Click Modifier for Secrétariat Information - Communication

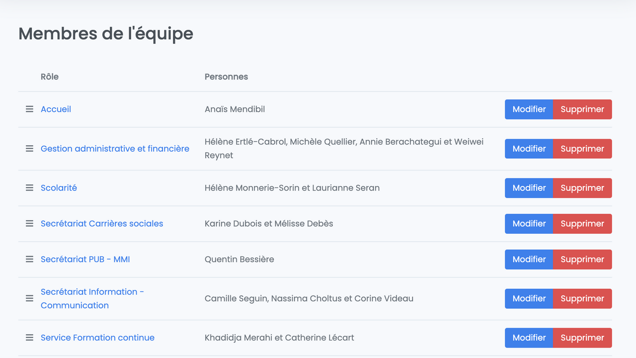click(529, 298)
